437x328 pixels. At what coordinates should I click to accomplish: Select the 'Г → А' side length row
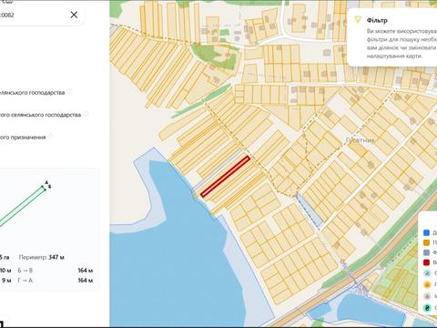[56, 281]
